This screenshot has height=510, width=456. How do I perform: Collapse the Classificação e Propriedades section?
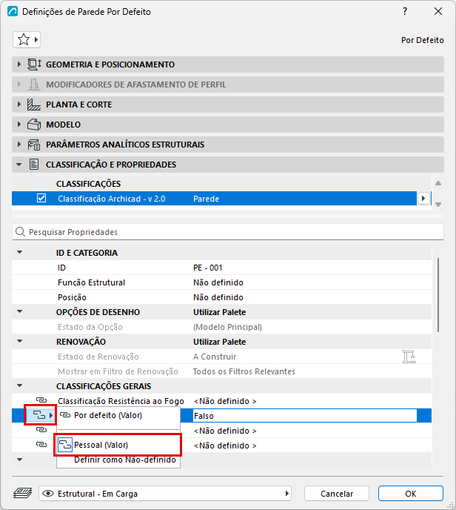point(19,165)
